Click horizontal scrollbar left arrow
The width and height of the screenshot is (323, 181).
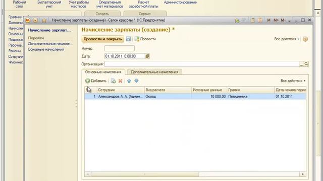click(87, 174)
